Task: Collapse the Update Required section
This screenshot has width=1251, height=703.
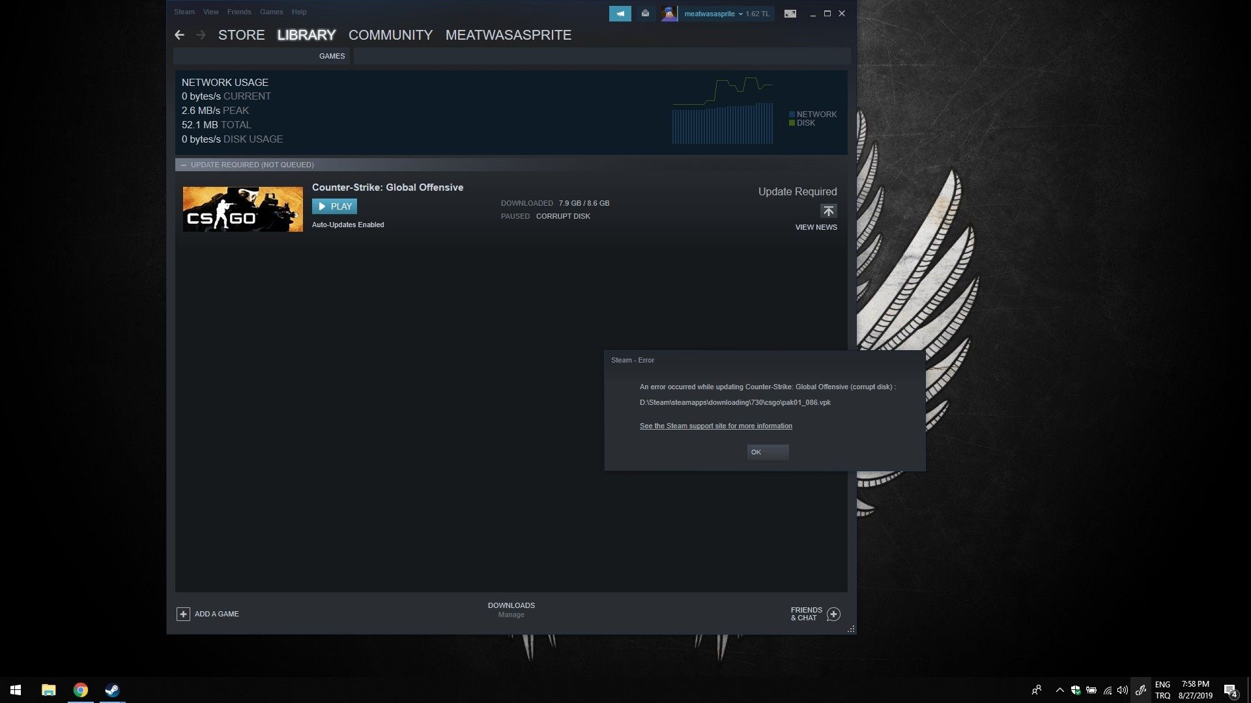Action: tap(184, 165)
